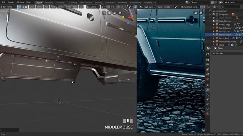Screen dimensions: 243x136
Task: Switch to the UV Editing workspace tab
Action: click(72, 3)
